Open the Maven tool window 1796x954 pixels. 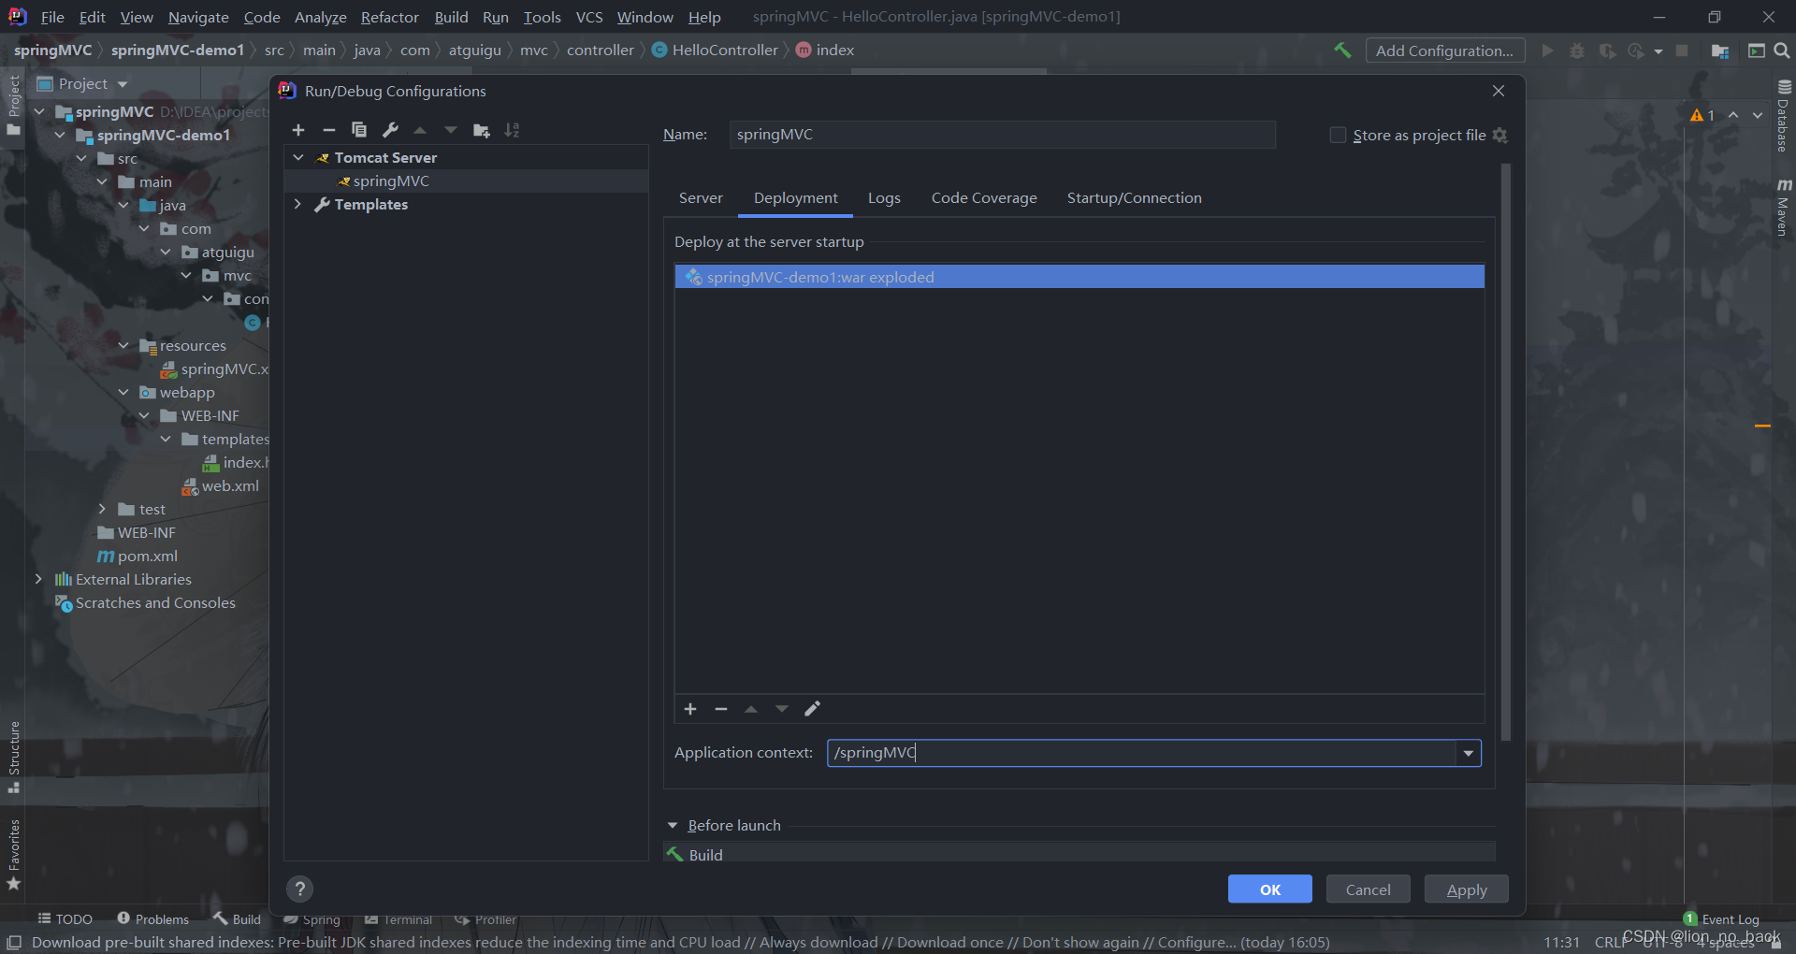coord(1784,208)
